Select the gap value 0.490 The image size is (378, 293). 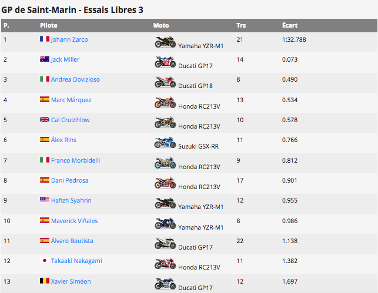290,79
